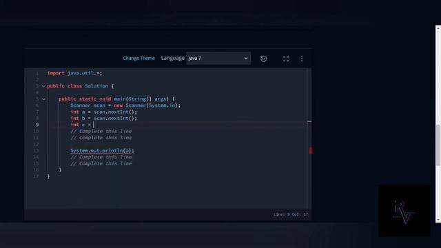Click the red error marker in editor scrollbar

tap(311, 150)
